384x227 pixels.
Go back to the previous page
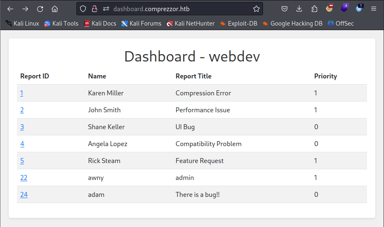click(x=10, y=9)
